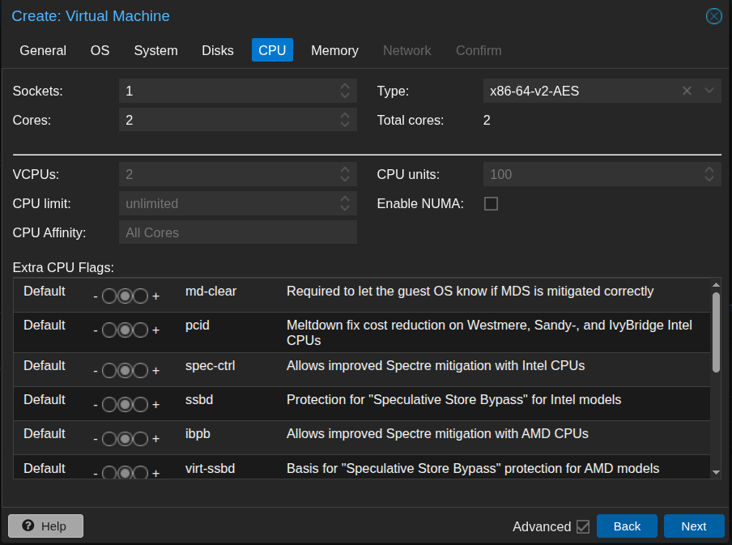The width and height of the screenshot is (732, 545).
Task: Select default middle radio for spec-ctrl
Action: 125,371
